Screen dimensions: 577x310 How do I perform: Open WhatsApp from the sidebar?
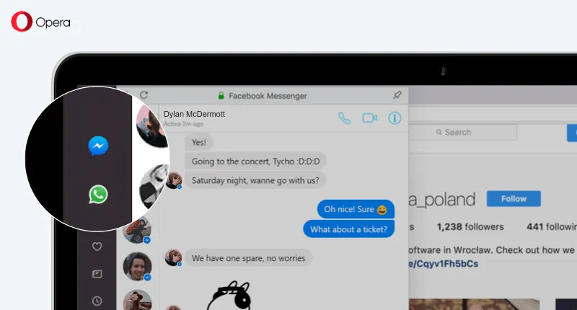point(98,195)
